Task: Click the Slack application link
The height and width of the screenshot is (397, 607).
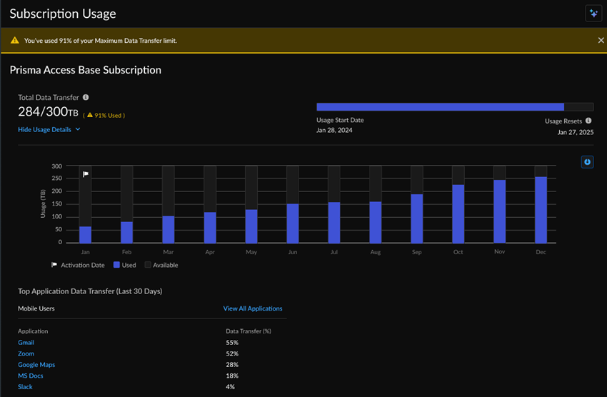Action: [x=25, y=387]
